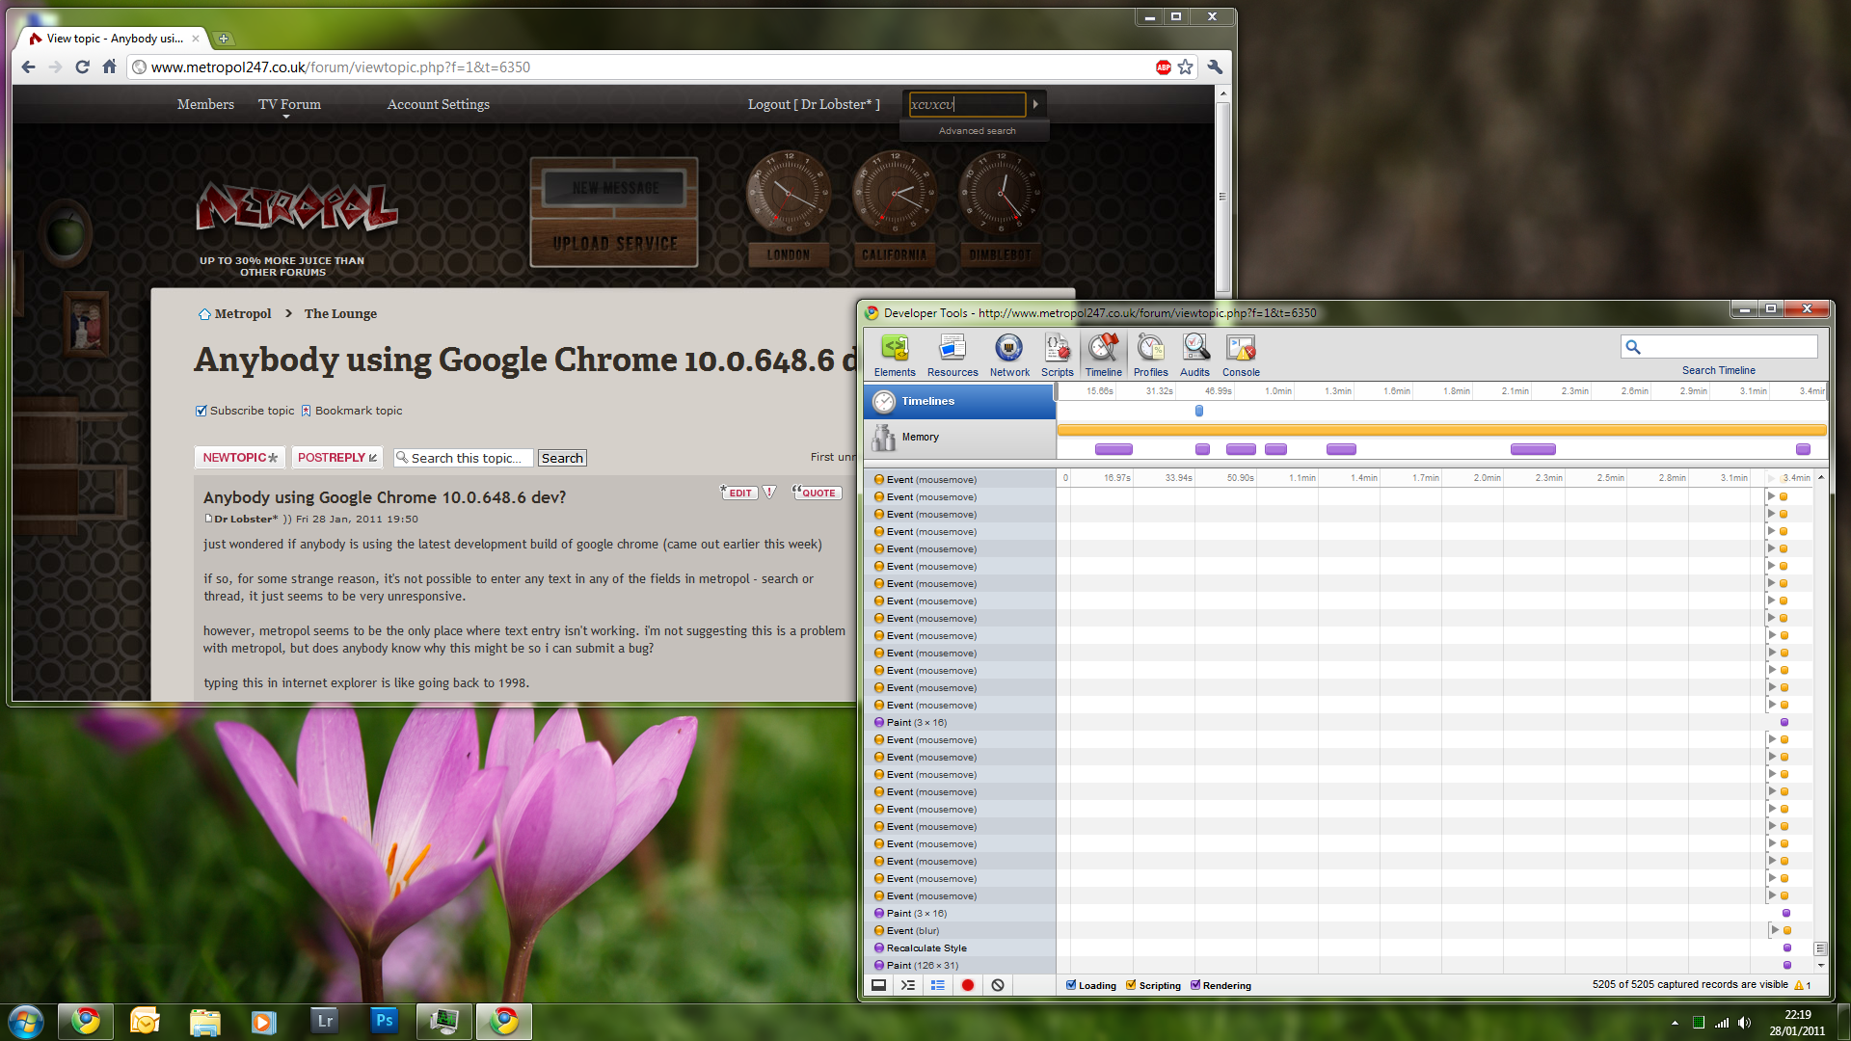
Task: Click the AdBlock Plus icon in Chrome
Action: (1164, 67)
